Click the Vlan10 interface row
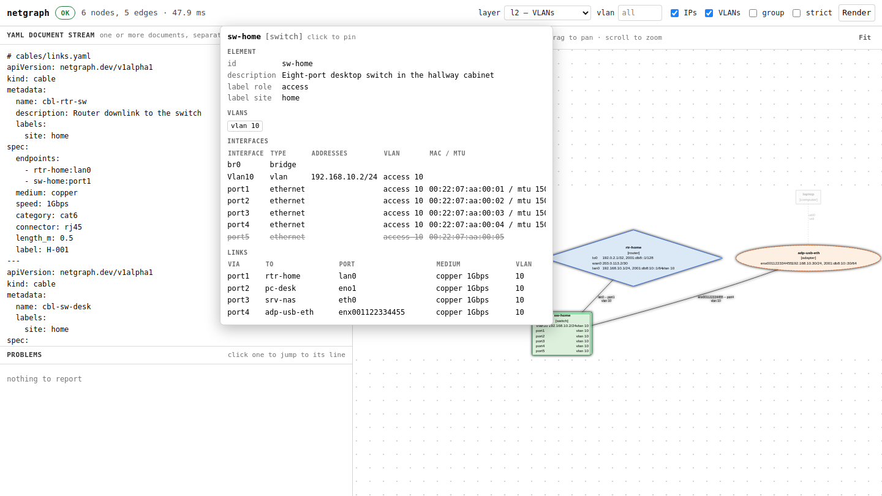Screen dimensions: 882x496 pos(386,177)
